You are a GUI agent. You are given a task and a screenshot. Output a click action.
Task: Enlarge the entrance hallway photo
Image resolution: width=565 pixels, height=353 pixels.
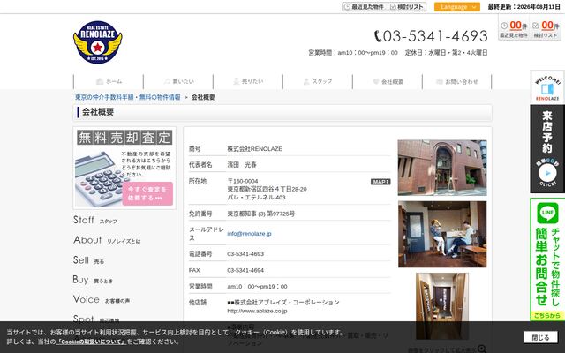(x=442, y=304)
